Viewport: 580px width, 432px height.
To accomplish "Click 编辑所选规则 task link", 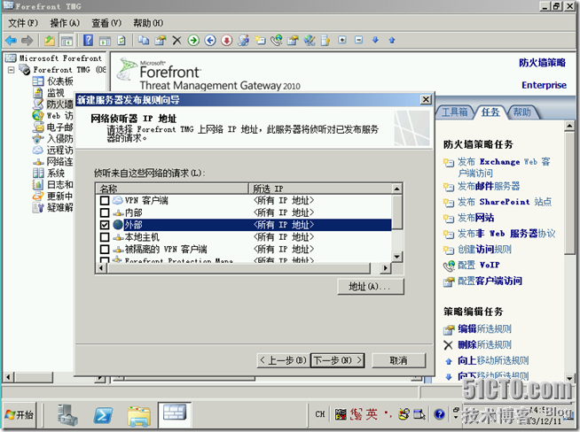I will pos(484,328).
